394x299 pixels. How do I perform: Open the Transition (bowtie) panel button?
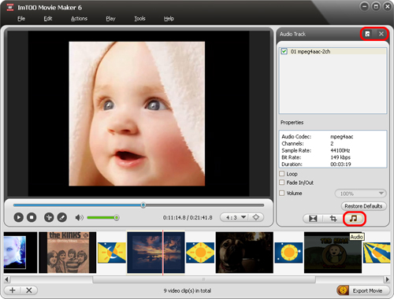313,219
